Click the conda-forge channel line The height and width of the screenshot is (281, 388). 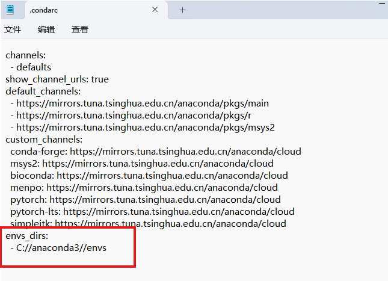[x=156, y=152]
